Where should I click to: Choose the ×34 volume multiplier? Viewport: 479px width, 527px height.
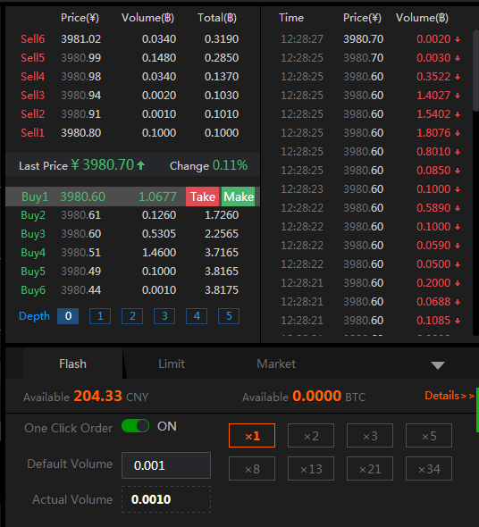pos(429,469)
